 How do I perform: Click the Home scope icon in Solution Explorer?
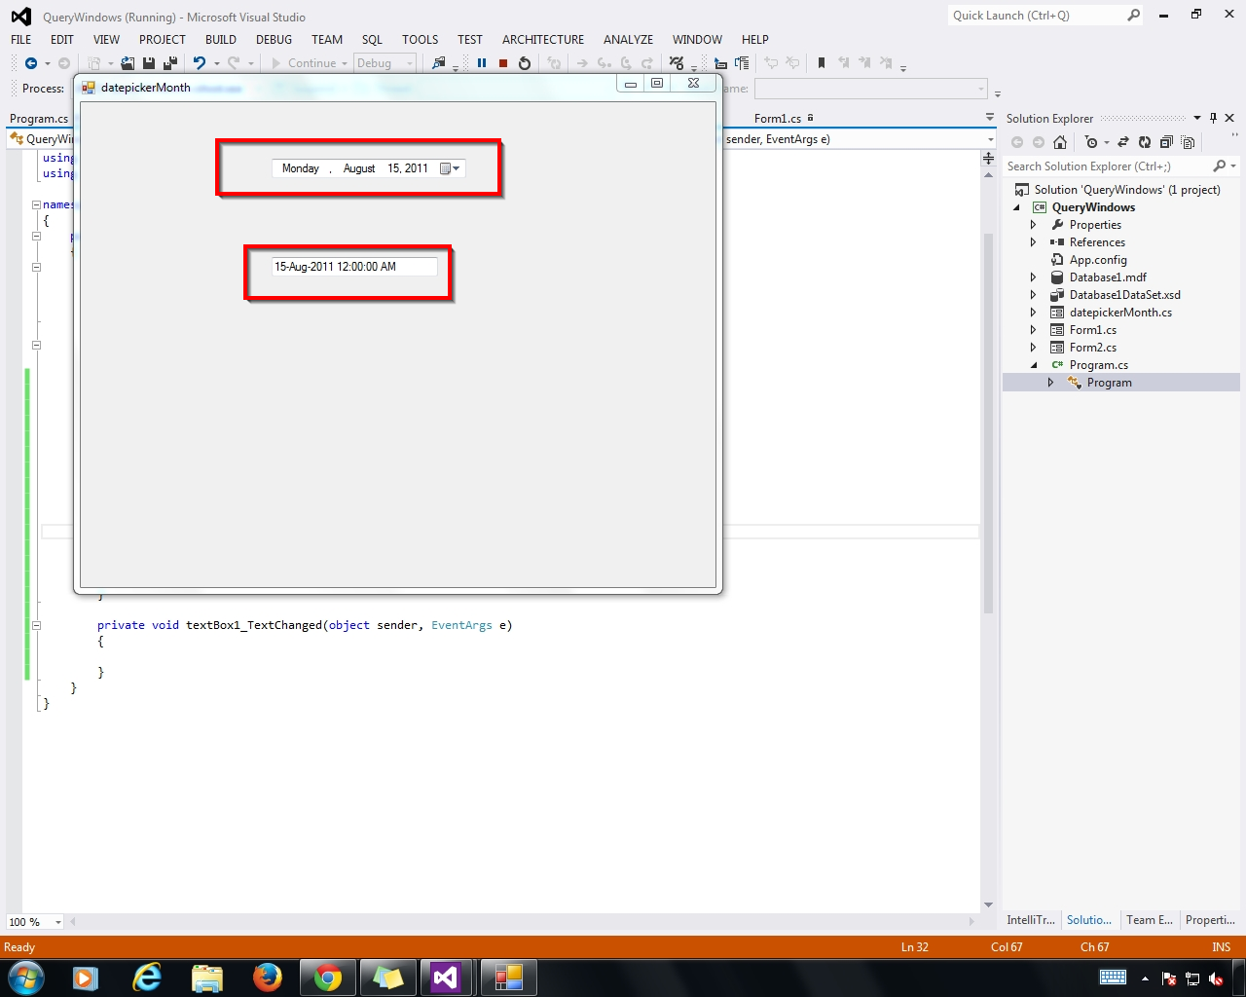[1060, 141]
